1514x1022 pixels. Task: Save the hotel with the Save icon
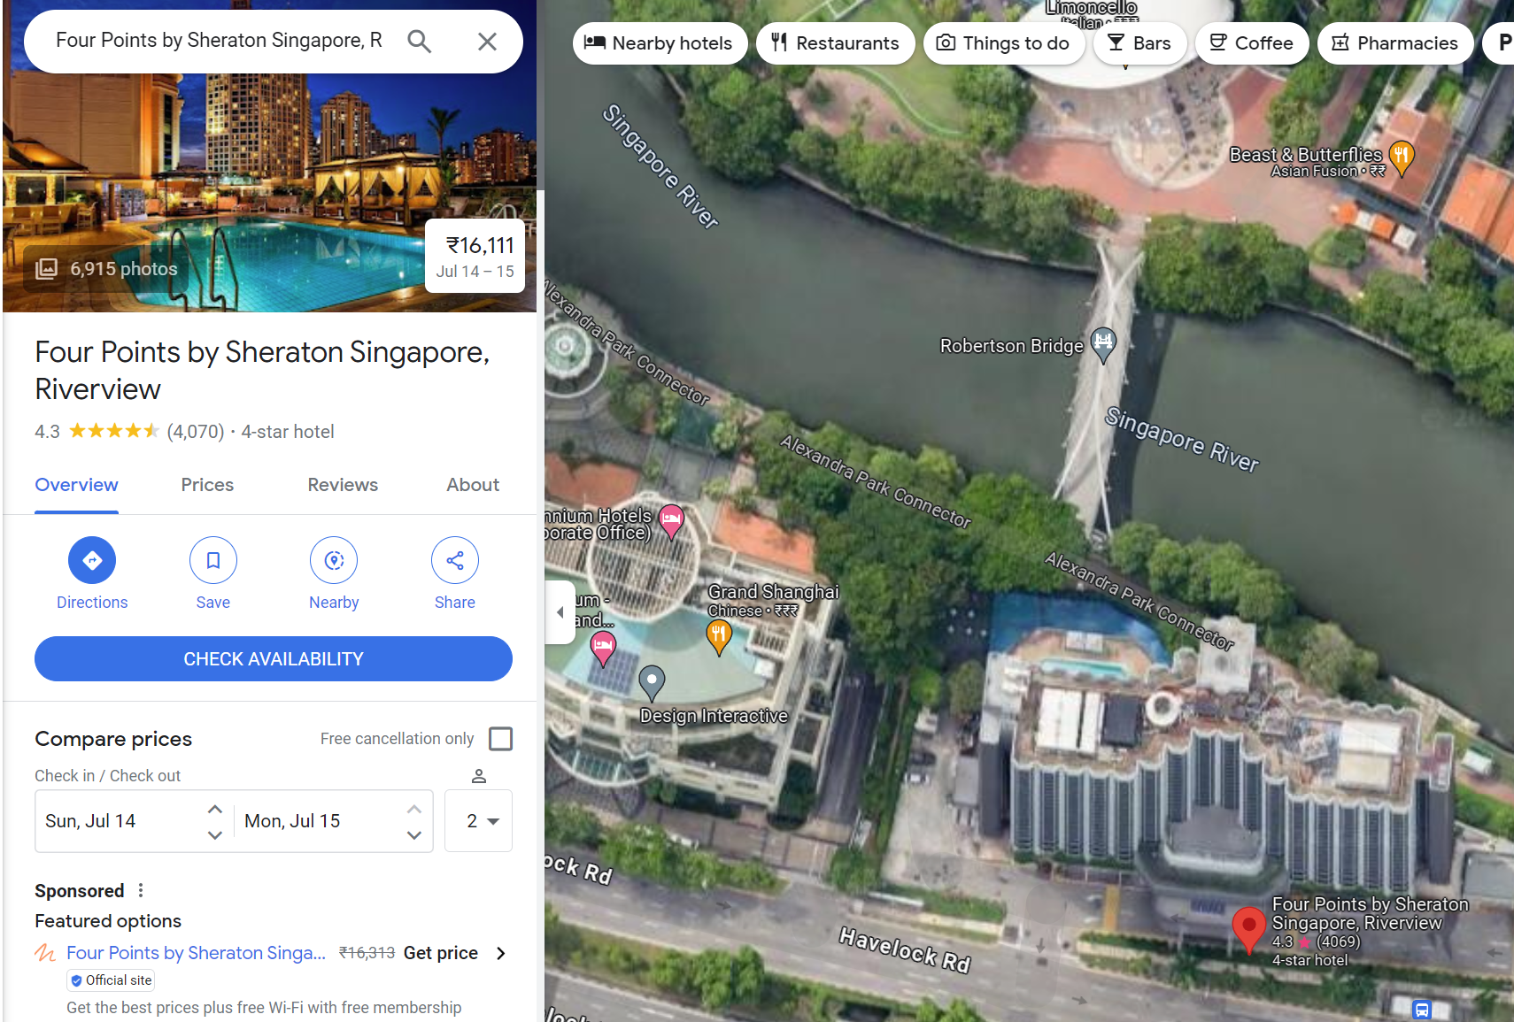(212, 560)
